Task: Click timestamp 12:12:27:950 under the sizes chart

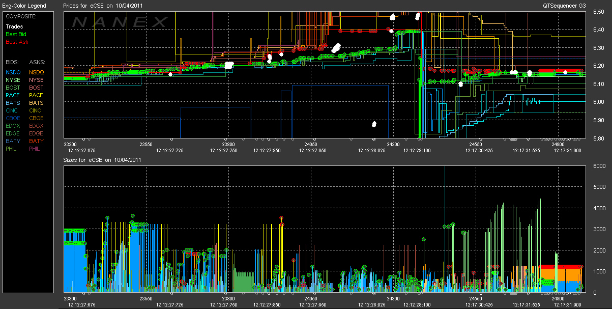Action: coord(312,304)
